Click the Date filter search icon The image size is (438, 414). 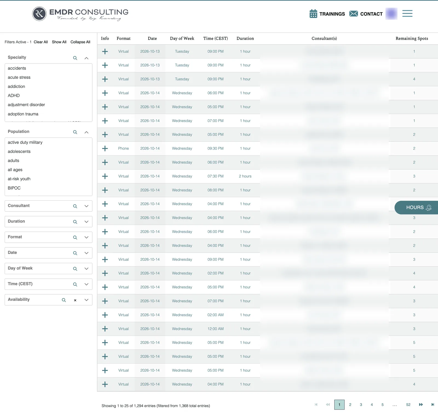tap(75, 253)
